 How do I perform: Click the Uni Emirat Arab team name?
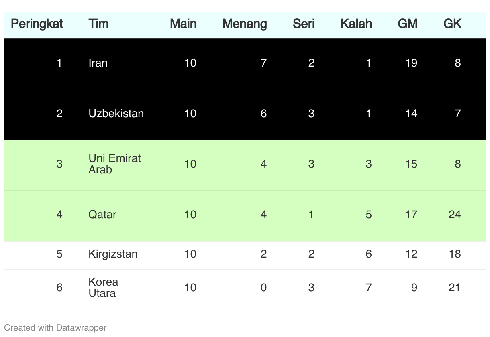[115, 164]
